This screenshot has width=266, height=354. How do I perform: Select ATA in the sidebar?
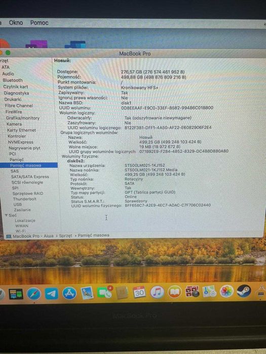tap(6, 67)
